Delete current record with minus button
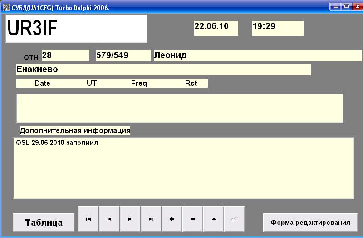Viewport: 363px width, 238px height. pyautogui.click(x=192, y=219)
